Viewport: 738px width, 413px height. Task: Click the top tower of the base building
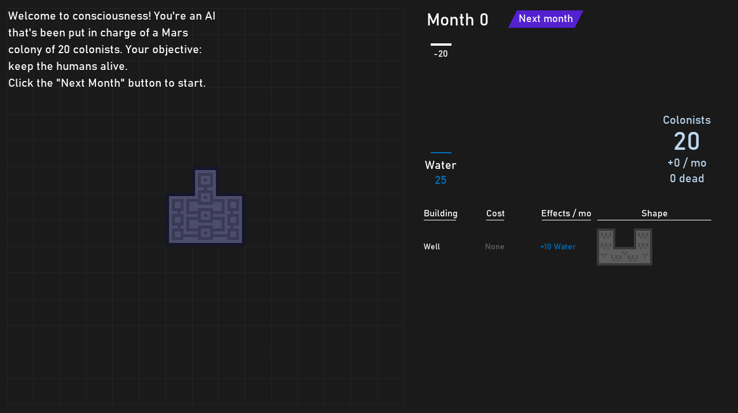click(205, 180)
